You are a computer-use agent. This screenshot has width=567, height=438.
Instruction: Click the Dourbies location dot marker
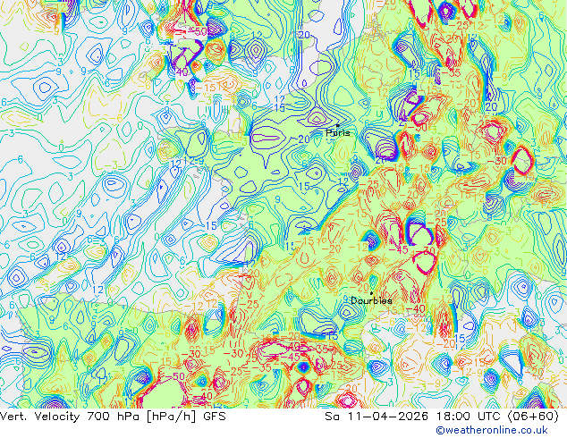pos(371,293)
